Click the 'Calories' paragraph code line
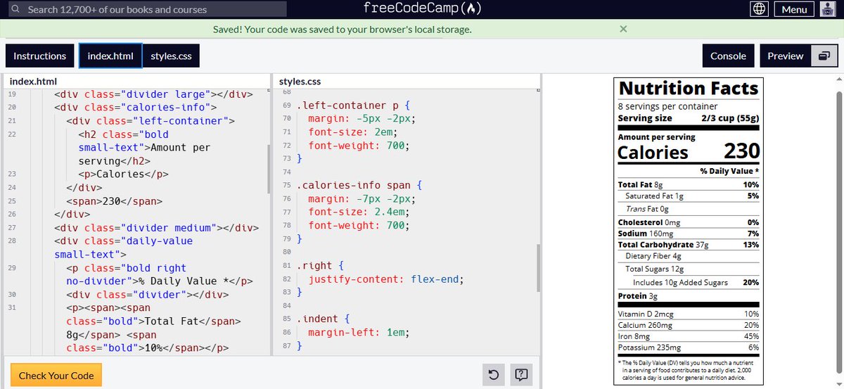 (x=123, y=174)
